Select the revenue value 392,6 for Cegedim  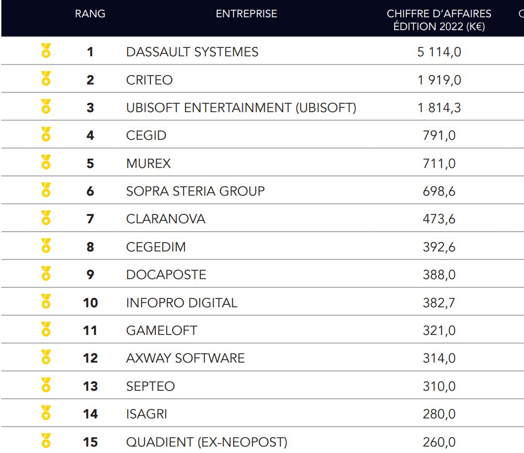pyautogui.click(x=439, y=247)
